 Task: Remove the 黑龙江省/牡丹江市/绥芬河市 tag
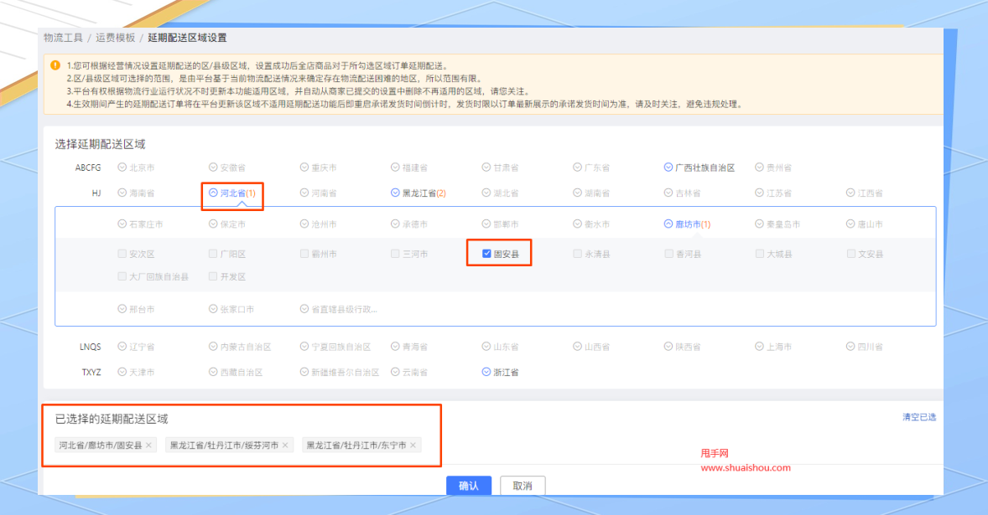(x=284, y=445)
